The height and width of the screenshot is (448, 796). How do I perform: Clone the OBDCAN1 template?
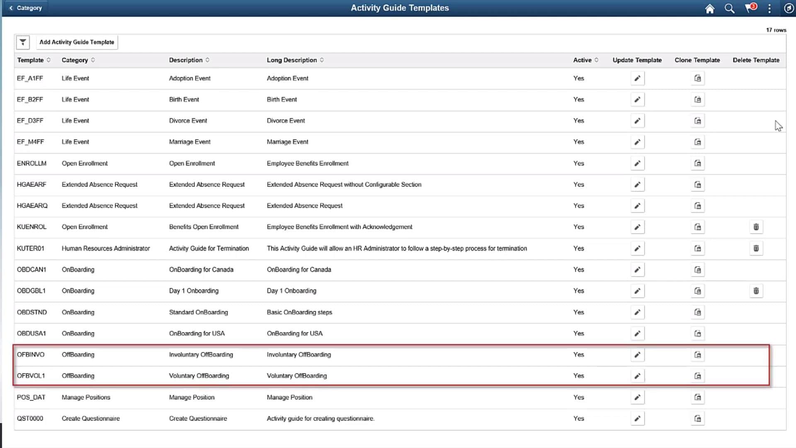pos(697,269)
